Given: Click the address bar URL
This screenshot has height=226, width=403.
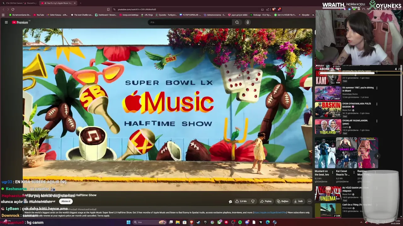Looking at the screenshot, I should tap(137, 9).
